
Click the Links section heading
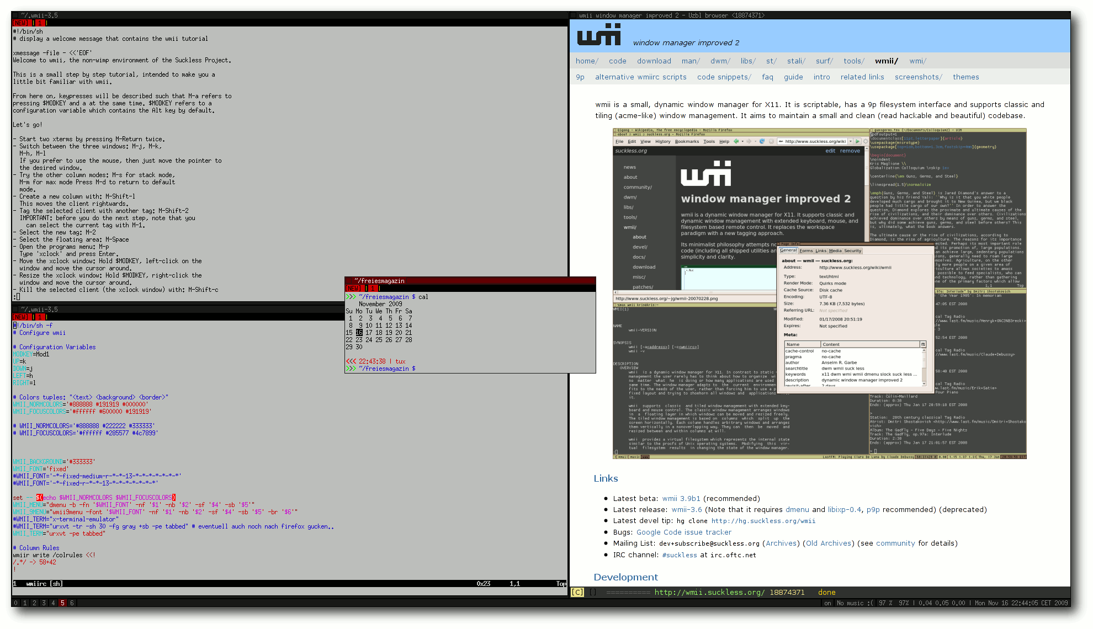tap(606, 478)
